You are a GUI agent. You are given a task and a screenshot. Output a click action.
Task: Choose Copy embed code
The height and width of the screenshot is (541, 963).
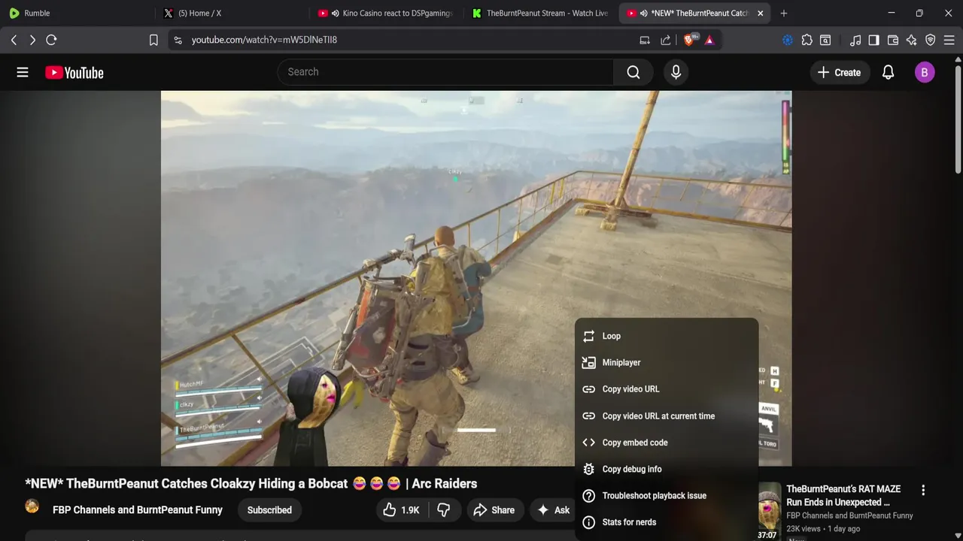(x=667, y=443)
